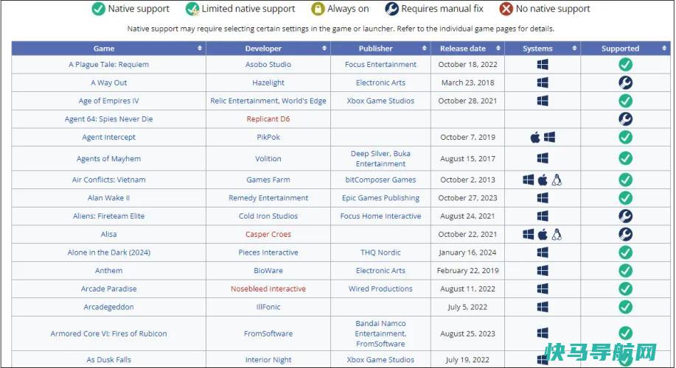Sort the table by the Release date column arrows
676x368 pixels.
point(498,48)
